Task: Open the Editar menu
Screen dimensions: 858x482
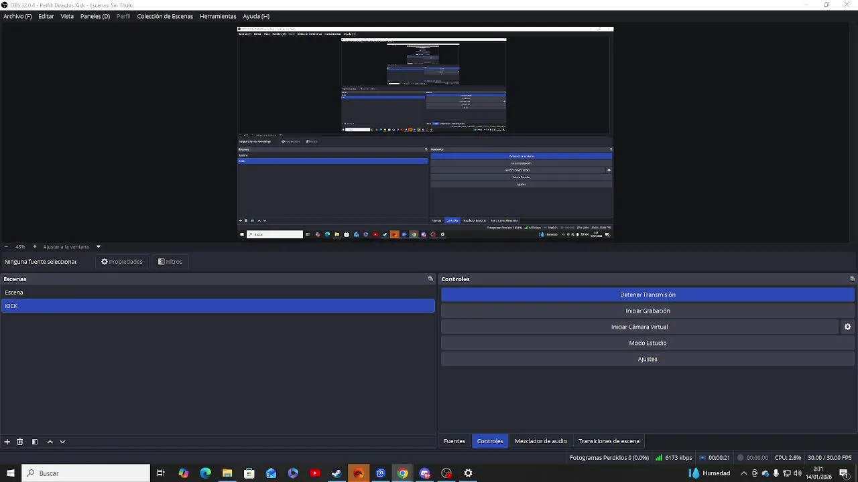Action: click(x=46, y=16)
